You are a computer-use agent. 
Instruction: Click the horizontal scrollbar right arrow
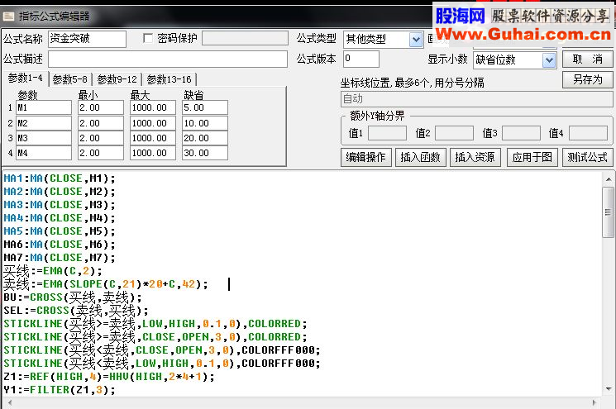tap(595, 402)
